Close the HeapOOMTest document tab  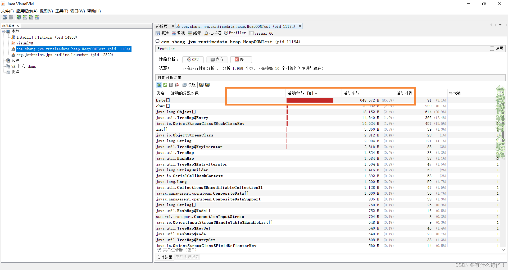(x=300, y=26)
